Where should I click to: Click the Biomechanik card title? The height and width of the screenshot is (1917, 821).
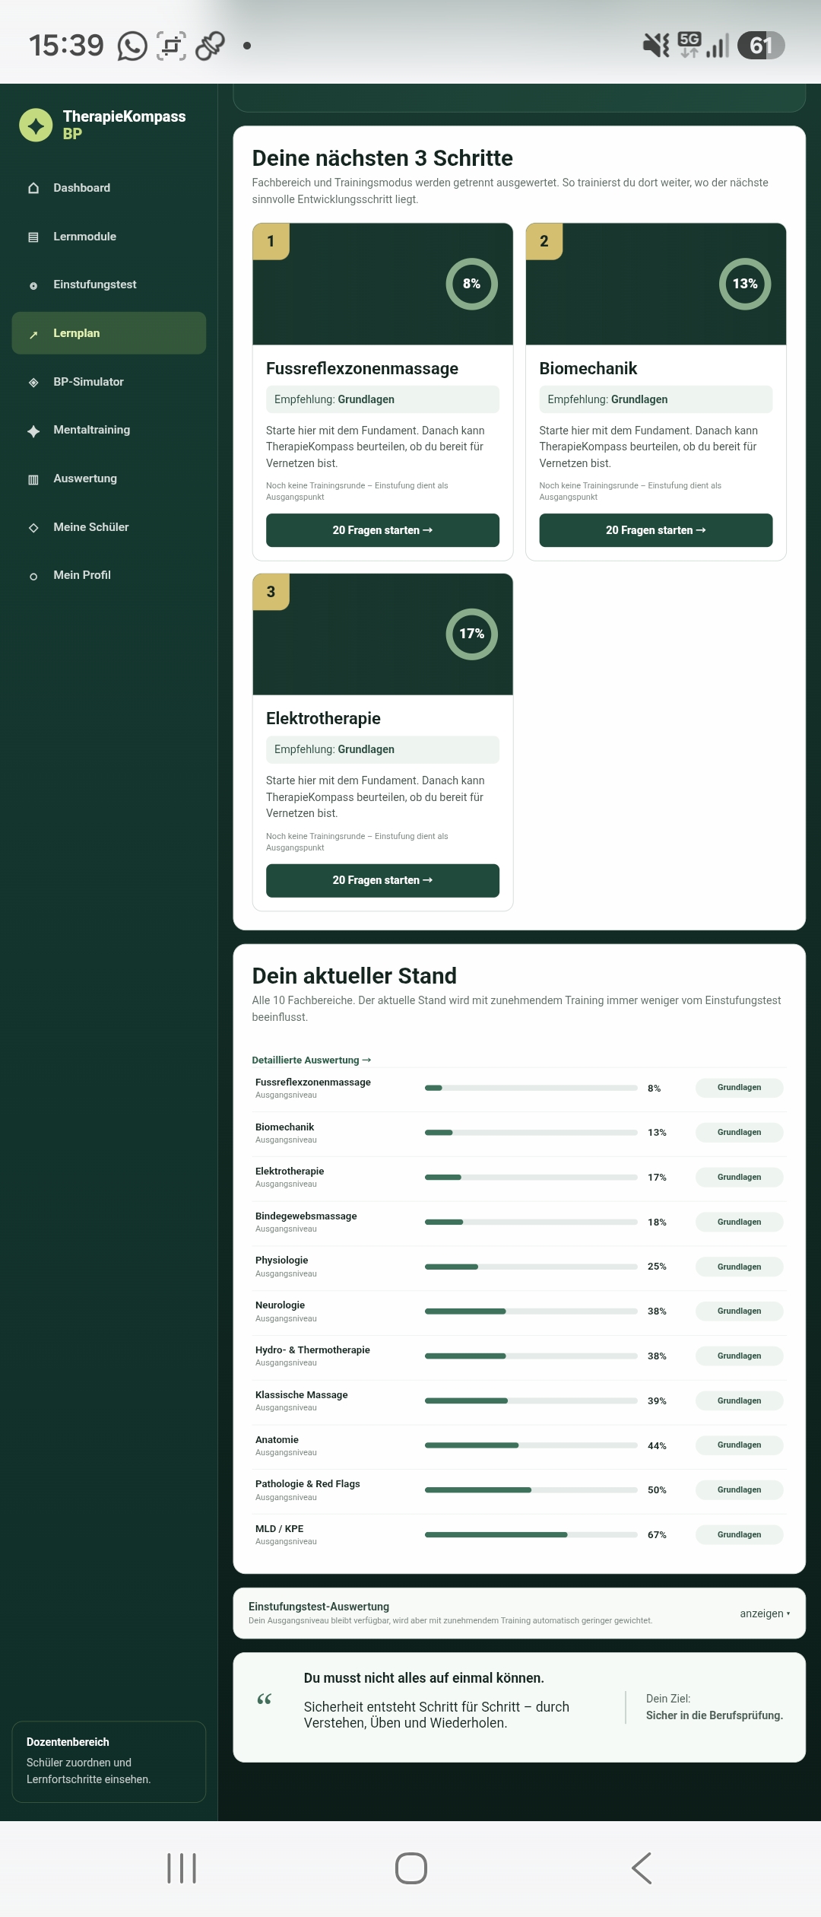pos(588,368)
